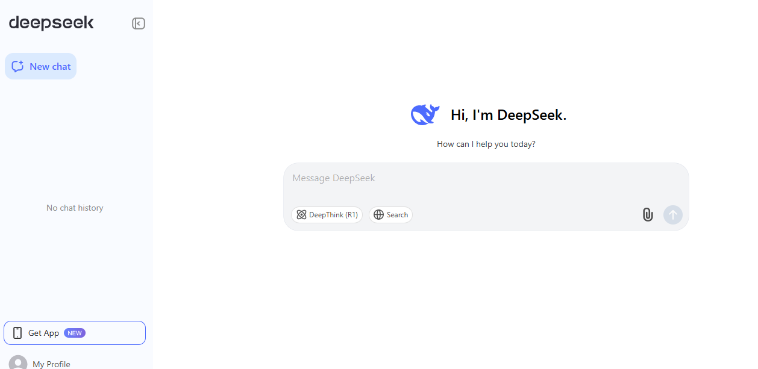Click the 'No chat history' placeholder text

point(75,208)
